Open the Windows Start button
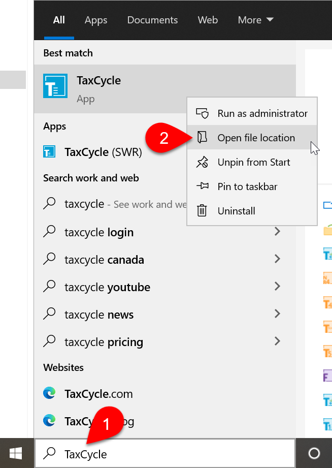This screenshot has height=468, width=332. [x=16, y=453]
